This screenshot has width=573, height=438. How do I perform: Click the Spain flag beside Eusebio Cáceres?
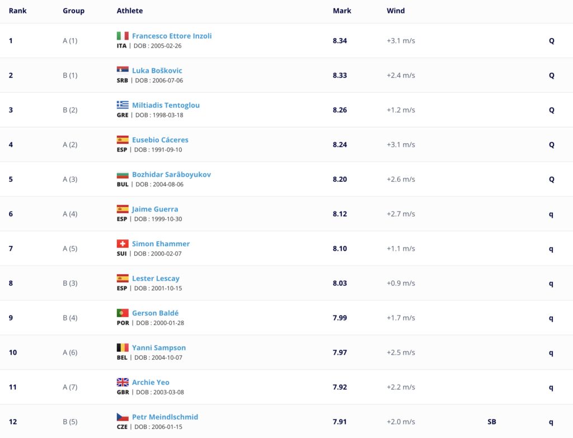(123, 139)
